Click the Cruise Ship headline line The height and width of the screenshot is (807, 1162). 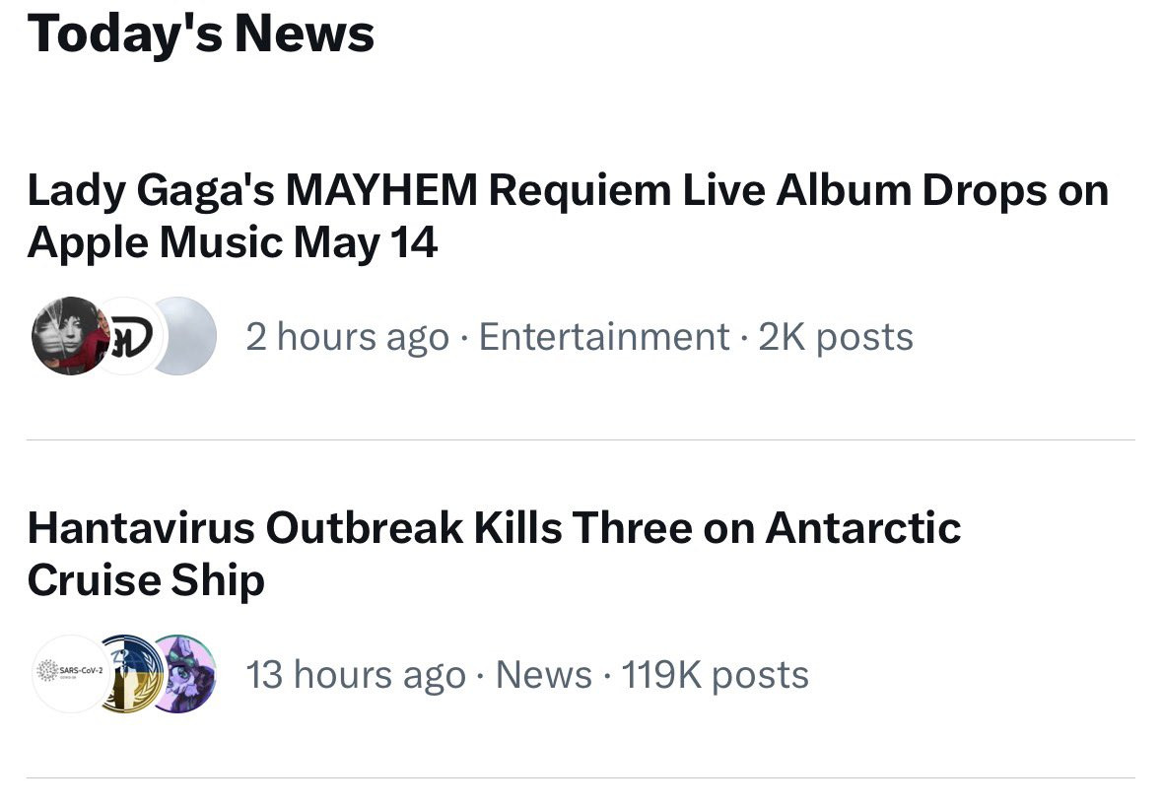[146, 579]
